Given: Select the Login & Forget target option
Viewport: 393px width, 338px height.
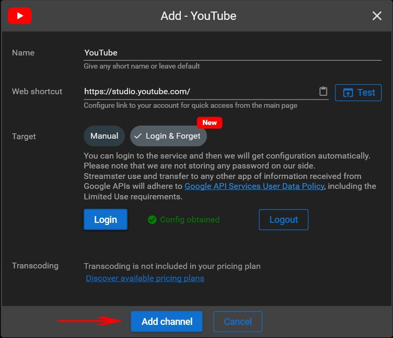Looking at the screenshot, I should pyautogui.click(x=168, y=136).
